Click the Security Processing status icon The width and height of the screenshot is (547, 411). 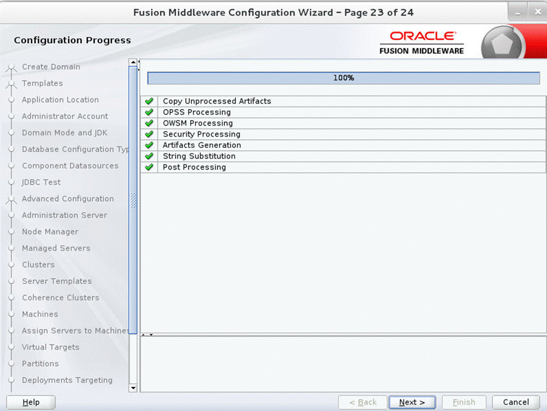click(149, 134)
